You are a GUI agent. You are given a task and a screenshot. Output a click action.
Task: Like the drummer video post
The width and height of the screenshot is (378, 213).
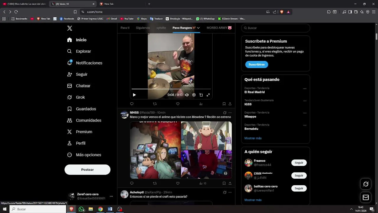pyautogui.click(x=178, y=104)
